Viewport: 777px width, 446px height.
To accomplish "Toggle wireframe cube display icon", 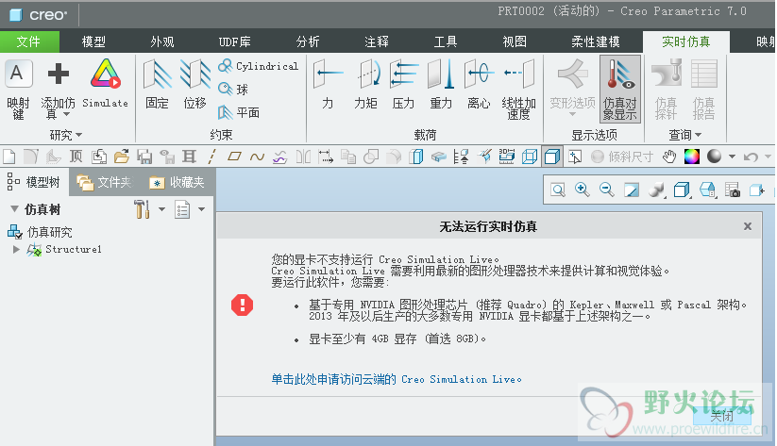I will tap(530, 157).
